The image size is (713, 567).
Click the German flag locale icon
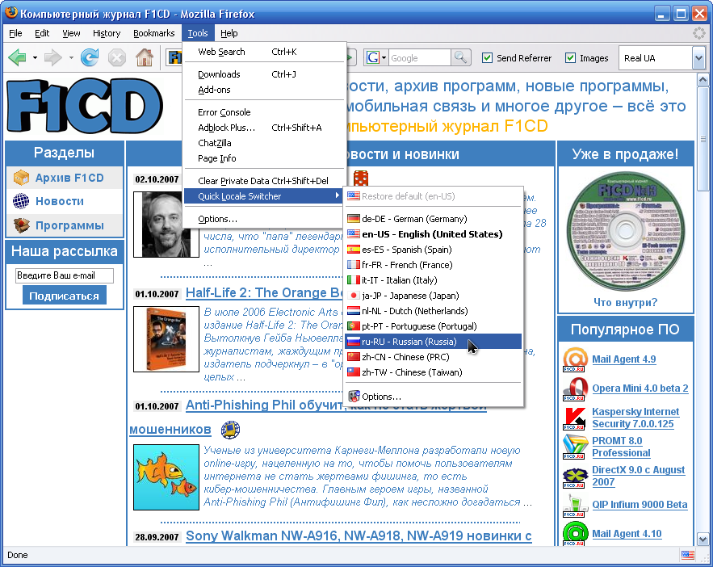pyautogui.click(x=354, y=219)
